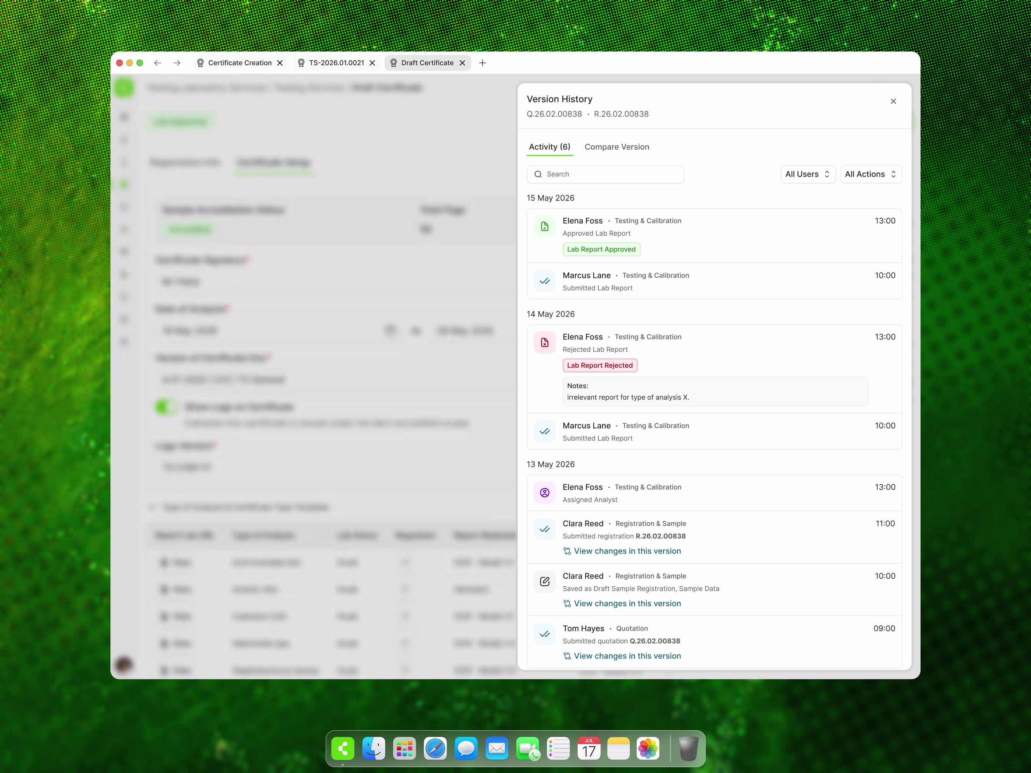Close the Version History panel

[x=893, y=101]
